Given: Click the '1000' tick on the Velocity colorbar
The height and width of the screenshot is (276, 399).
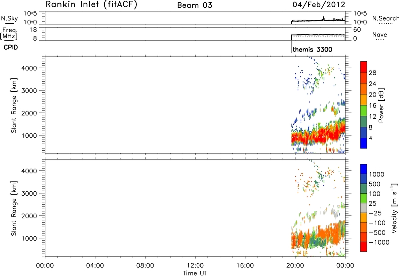Looking at the screenshot, I should click(377, 174).
